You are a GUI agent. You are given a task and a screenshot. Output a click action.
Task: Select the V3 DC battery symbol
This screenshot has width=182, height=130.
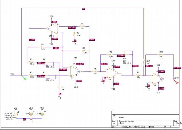(42, 114)
